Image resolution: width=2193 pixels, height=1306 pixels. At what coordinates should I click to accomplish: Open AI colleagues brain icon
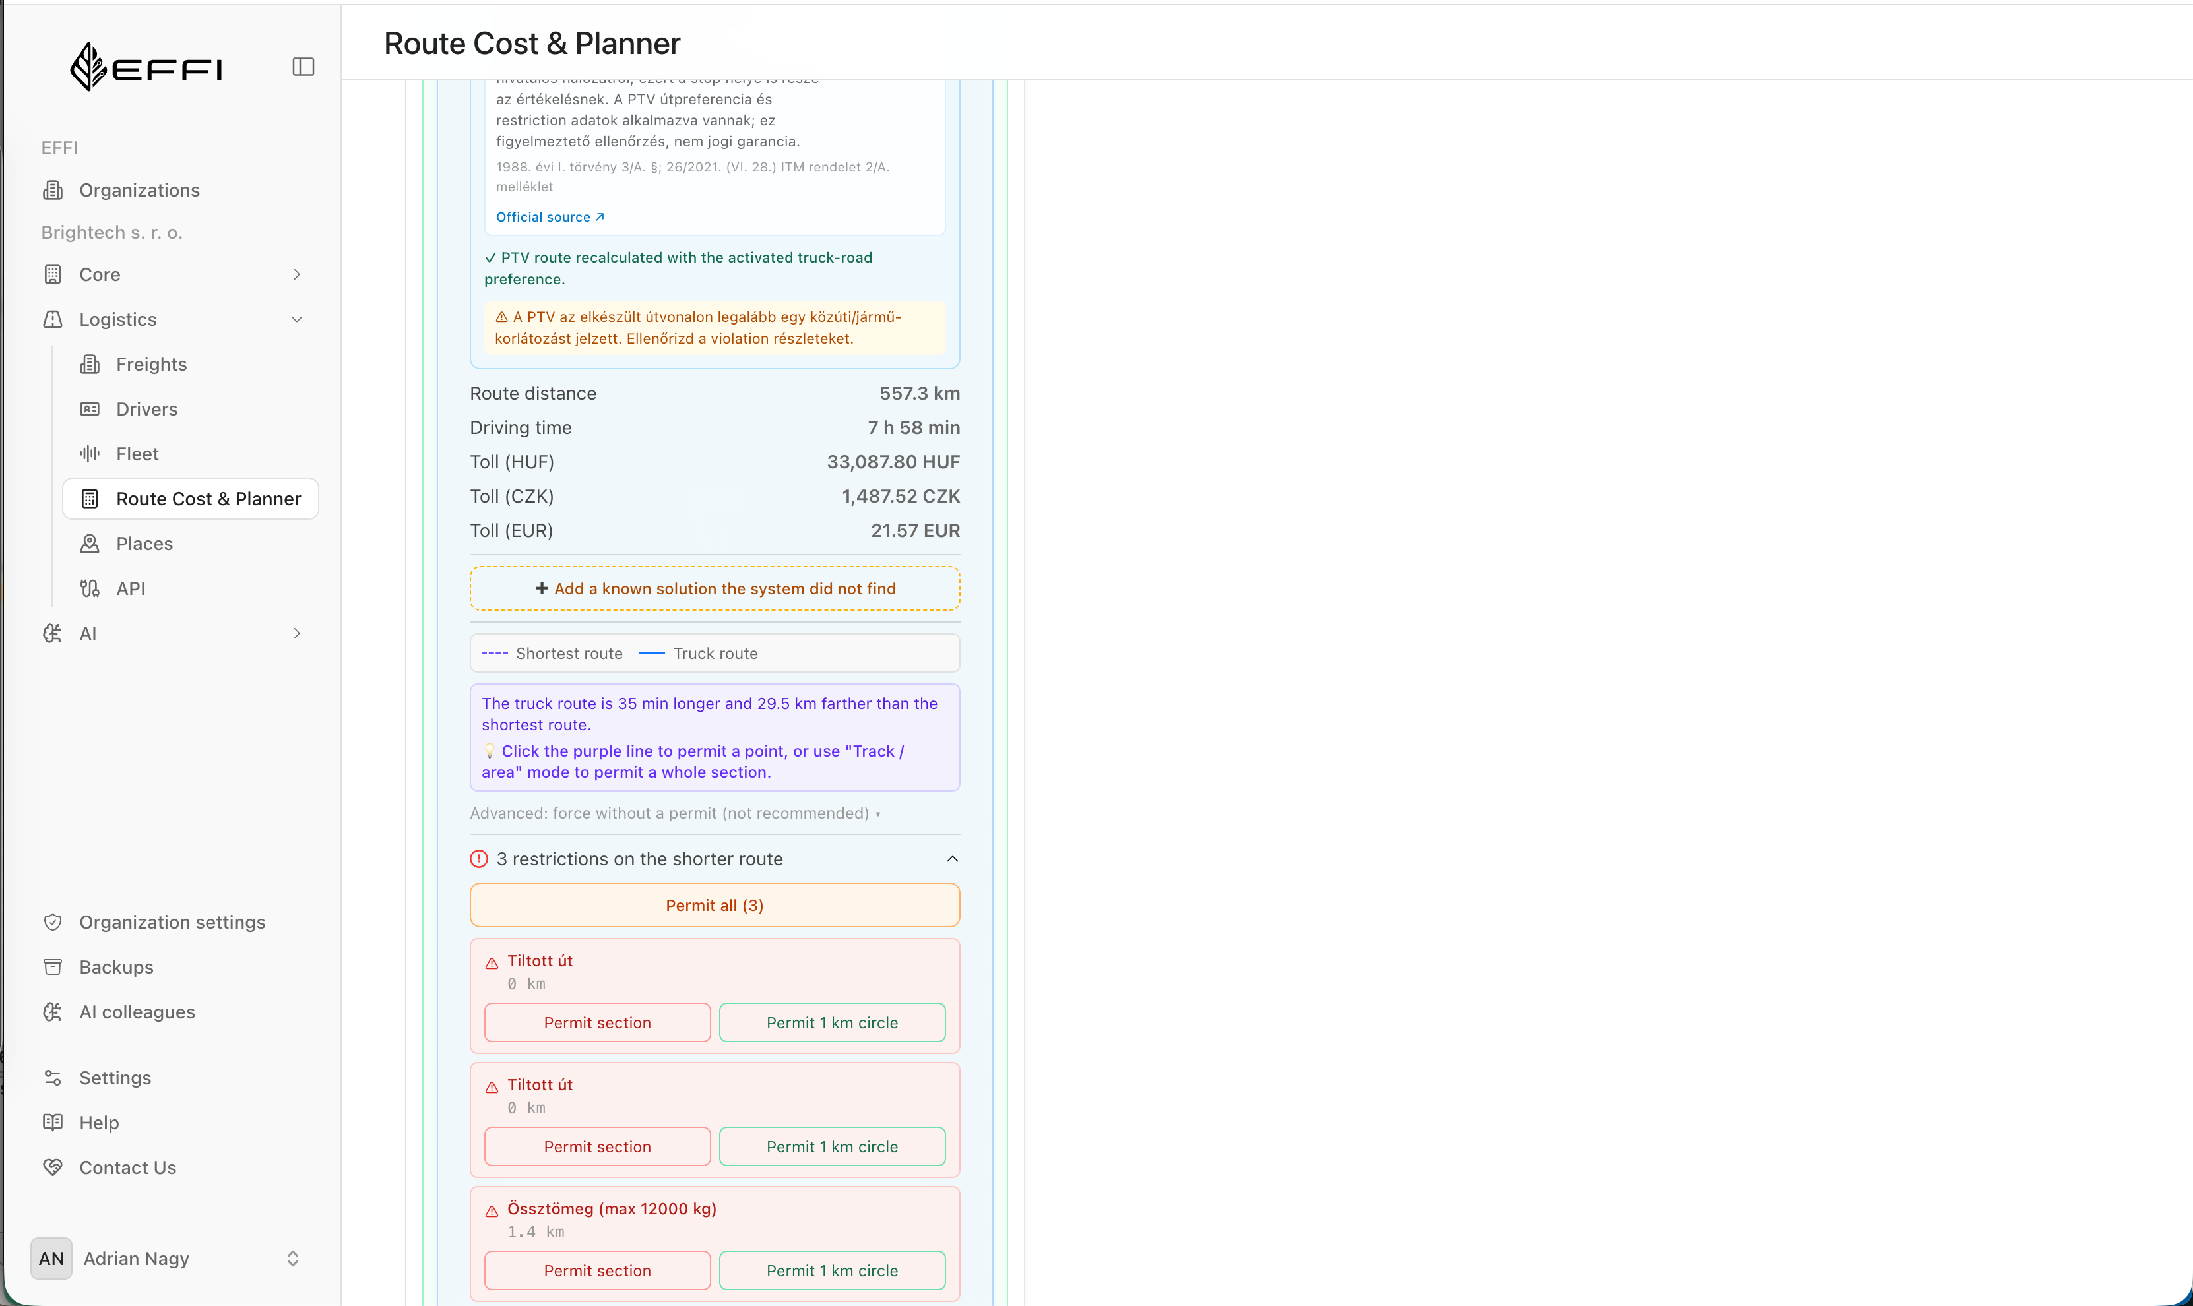pyautogui.click(x=53, y=1012)
